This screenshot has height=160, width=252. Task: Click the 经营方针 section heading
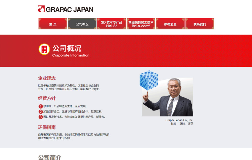[x=47, y=98]
